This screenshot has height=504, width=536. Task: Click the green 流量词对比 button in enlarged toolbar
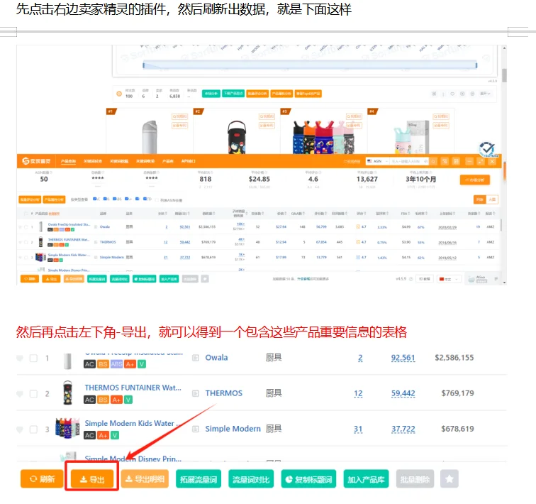pyautogui.click(x=251, y=479)
